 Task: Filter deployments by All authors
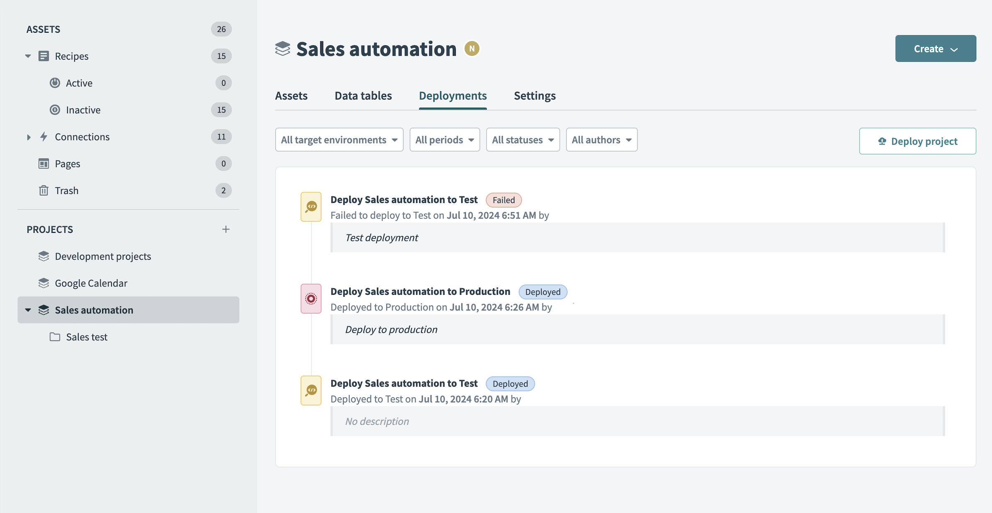click(601, 139)
